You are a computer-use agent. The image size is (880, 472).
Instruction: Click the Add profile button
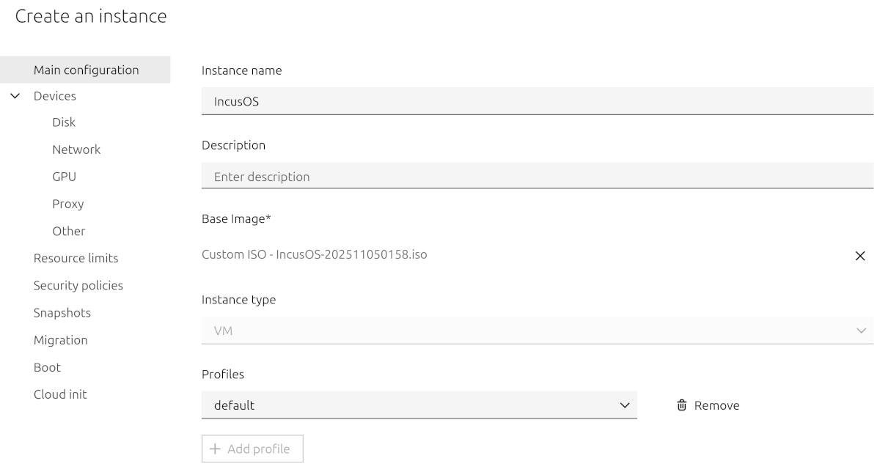coord(252,449)
